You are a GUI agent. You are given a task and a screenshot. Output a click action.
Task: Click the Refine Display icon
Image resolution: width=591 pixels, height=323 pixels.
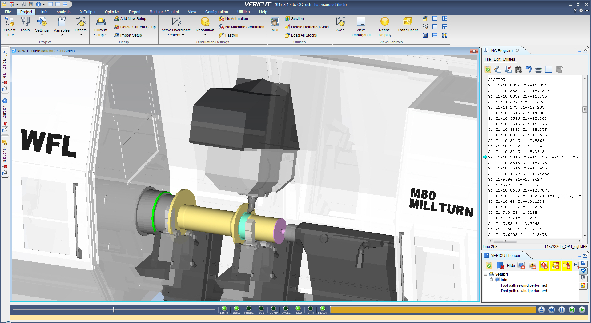[x=384, y=26]
